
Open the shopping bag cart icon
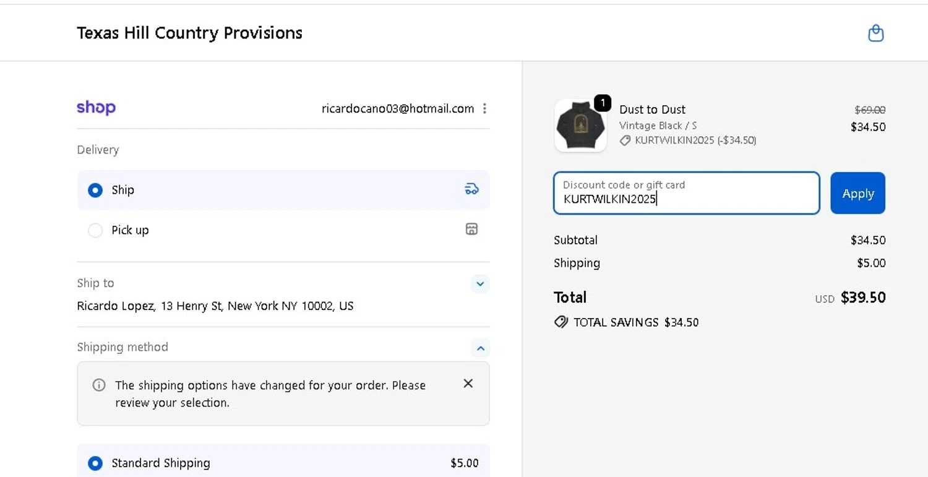876,33
